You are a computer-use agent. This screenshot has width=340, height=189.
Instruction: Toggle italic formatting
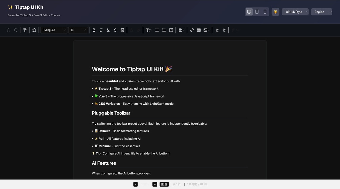101,30
